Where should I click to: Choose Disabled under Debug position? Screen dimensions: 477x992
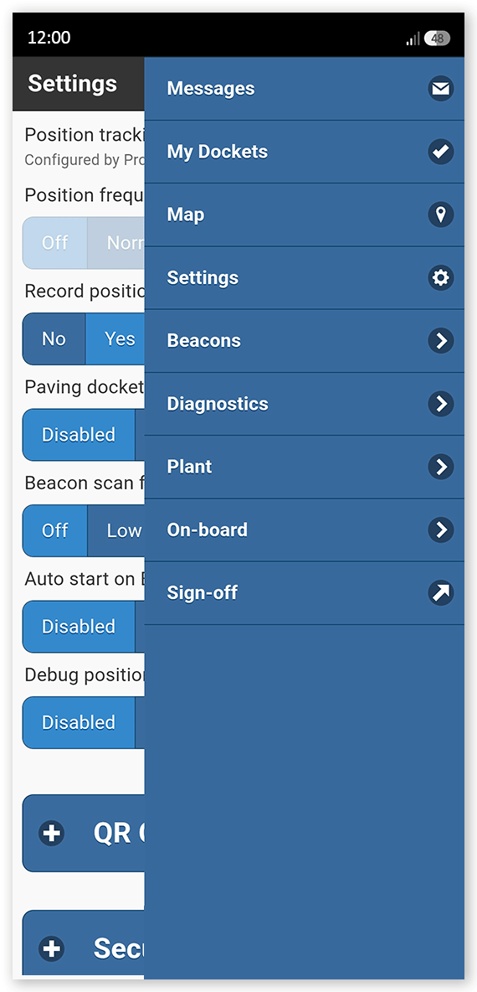pyautogui.click(x=79, y=722)
